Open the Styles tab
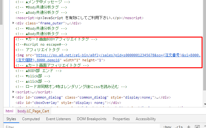 11,119
